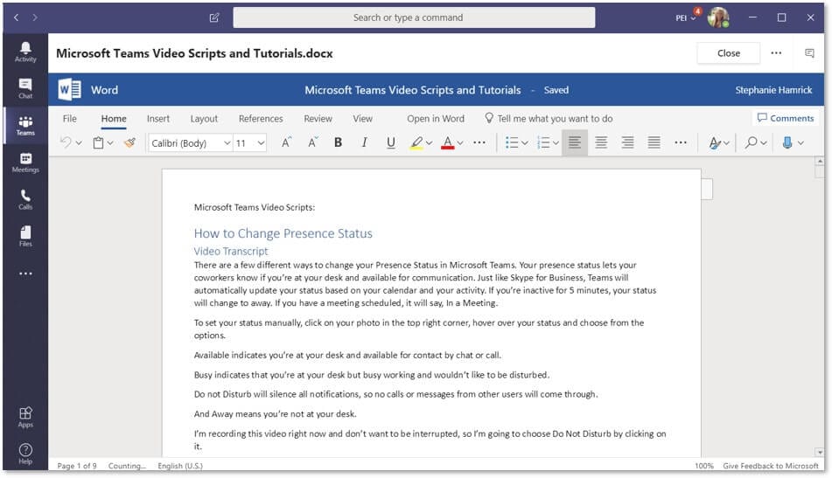
Task: Shrink the font size
Action: point(312,142)
